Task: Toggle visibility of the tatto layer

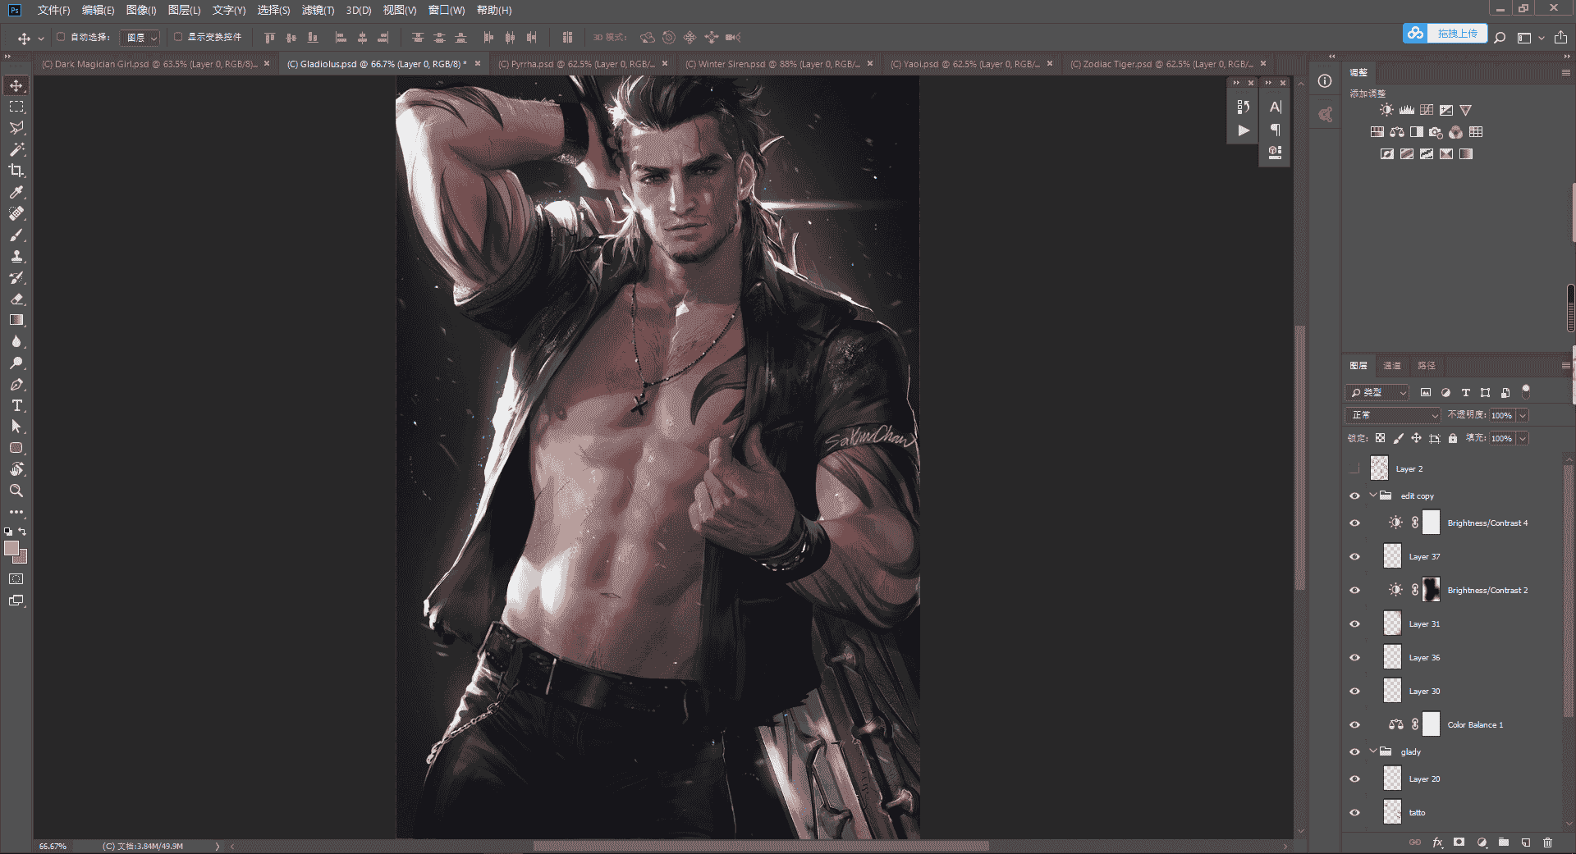Action: pyautogui.click(x=1354, y=813)
